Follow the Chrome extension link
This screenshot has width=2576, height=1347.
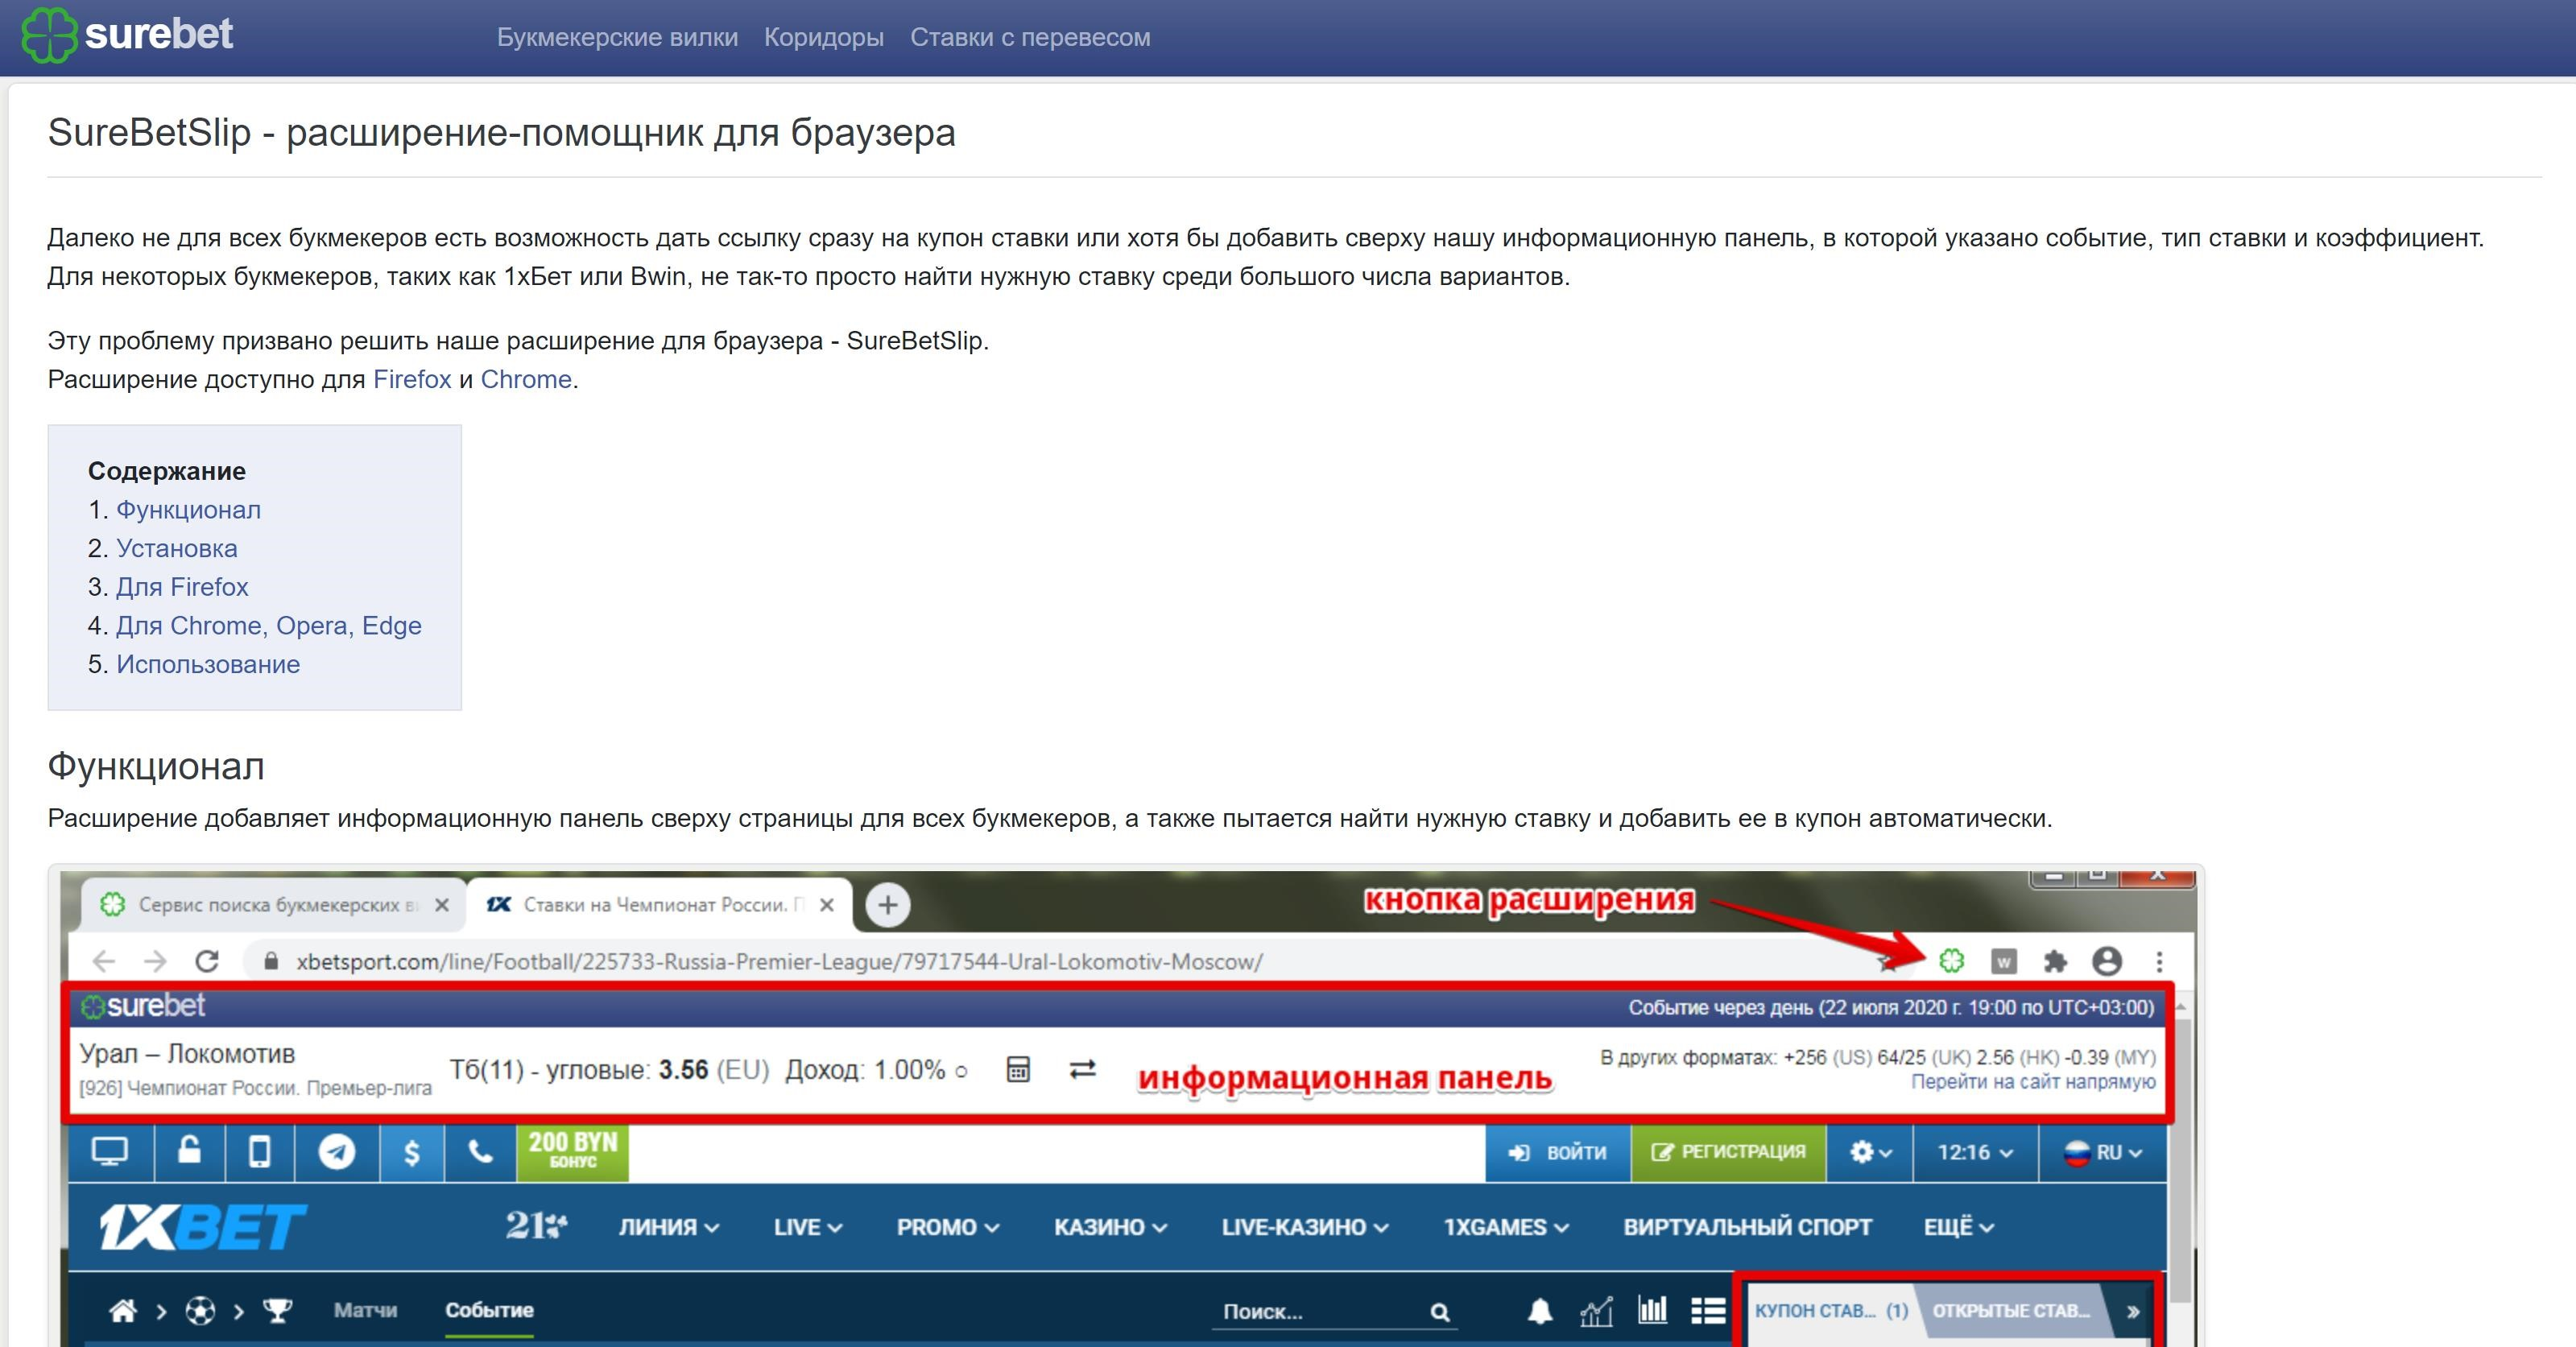[x=526, y=380]
